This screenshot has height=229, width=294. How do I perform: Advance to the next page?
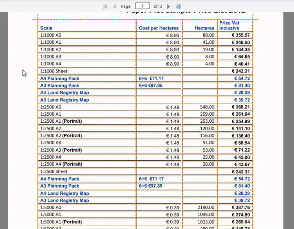point(169,6)
